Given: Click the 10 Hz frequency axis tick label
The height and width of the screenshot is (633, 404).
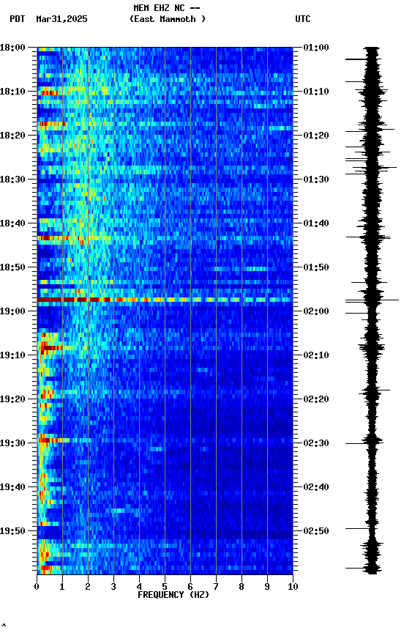Looking at the screenshot, I should point(293,587).
